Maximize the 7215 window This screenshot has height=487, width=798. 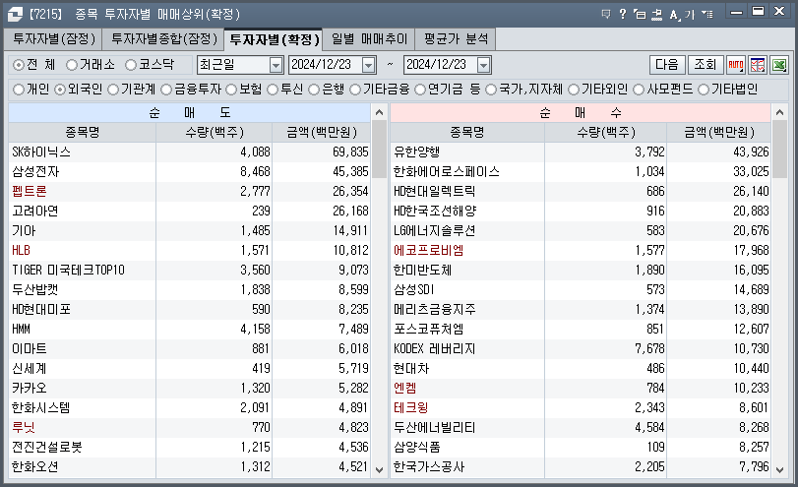[x=758, y=11]
